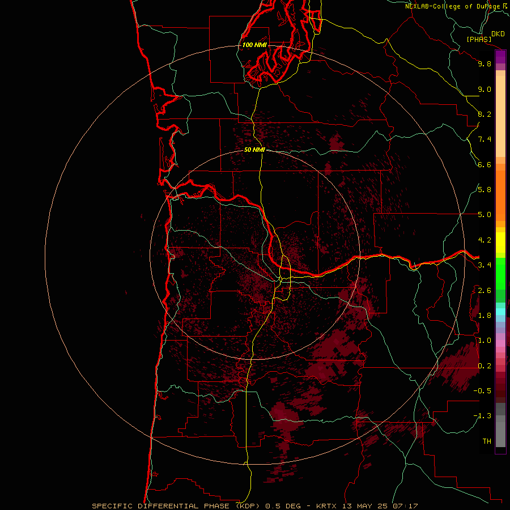Choose the 2.6 legend label

point(484,291)
